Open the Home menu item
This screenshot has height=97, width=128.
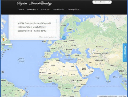click(21, 10)
